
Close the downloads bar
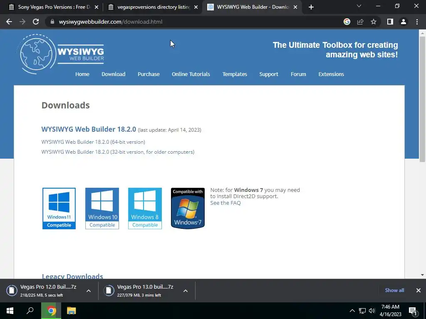click(419, 290)
